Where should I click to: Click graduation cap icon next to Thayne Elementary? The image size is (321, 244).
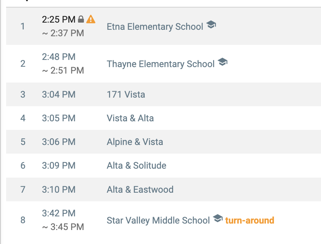(222, 62)
